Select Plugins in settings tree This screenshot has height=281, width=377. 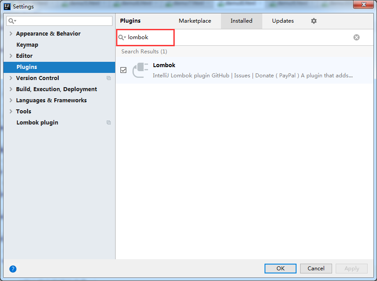60,67
